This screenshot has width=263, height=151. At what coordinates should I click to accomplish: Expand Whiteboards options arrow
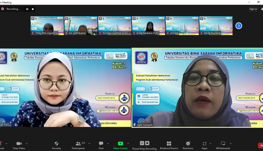click(231, 144)
